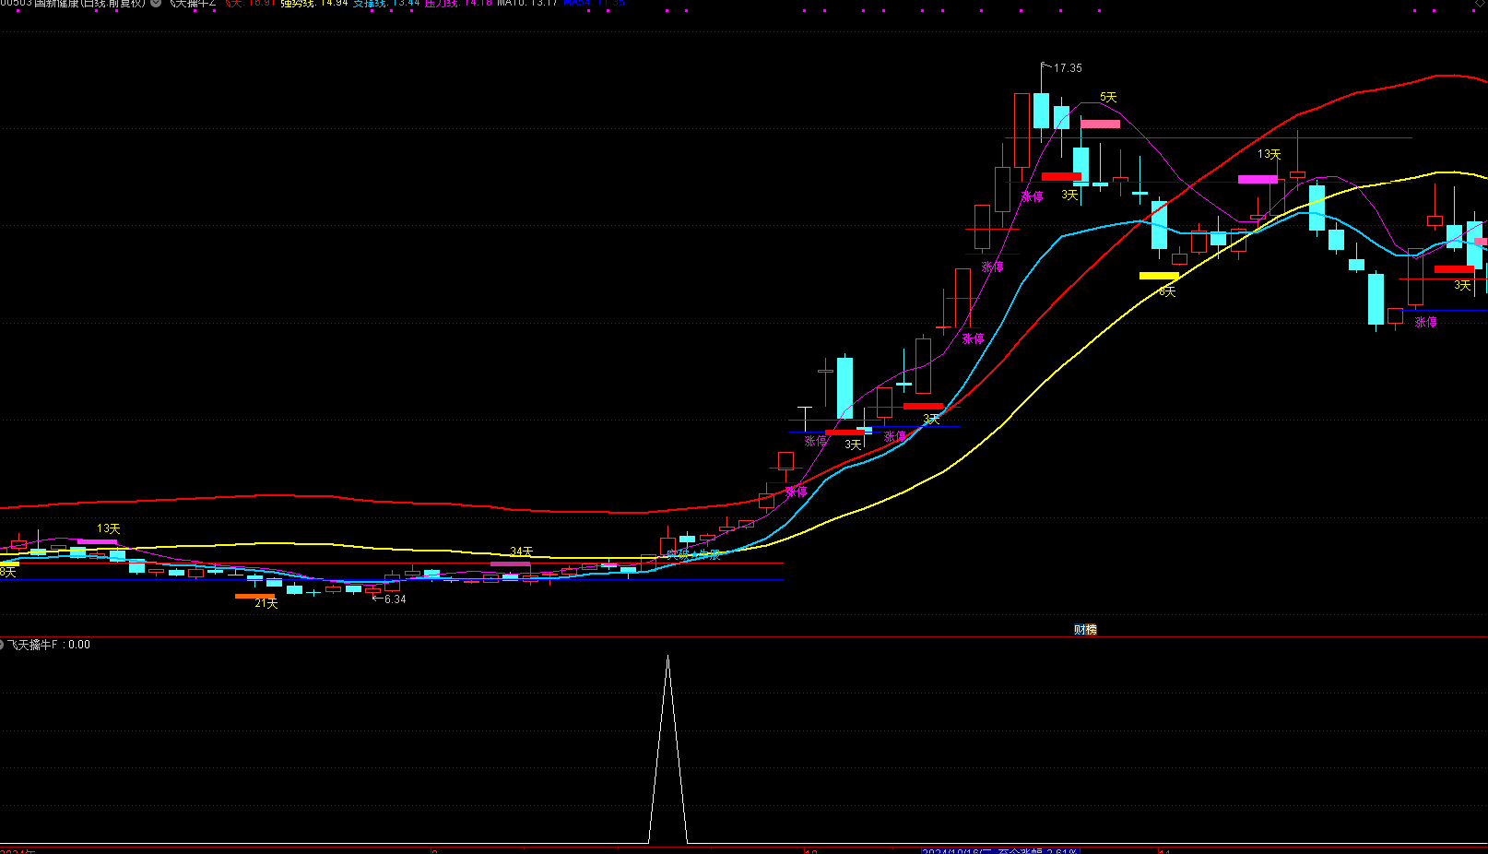Click the 财榜 badge on the chart

1085,630
